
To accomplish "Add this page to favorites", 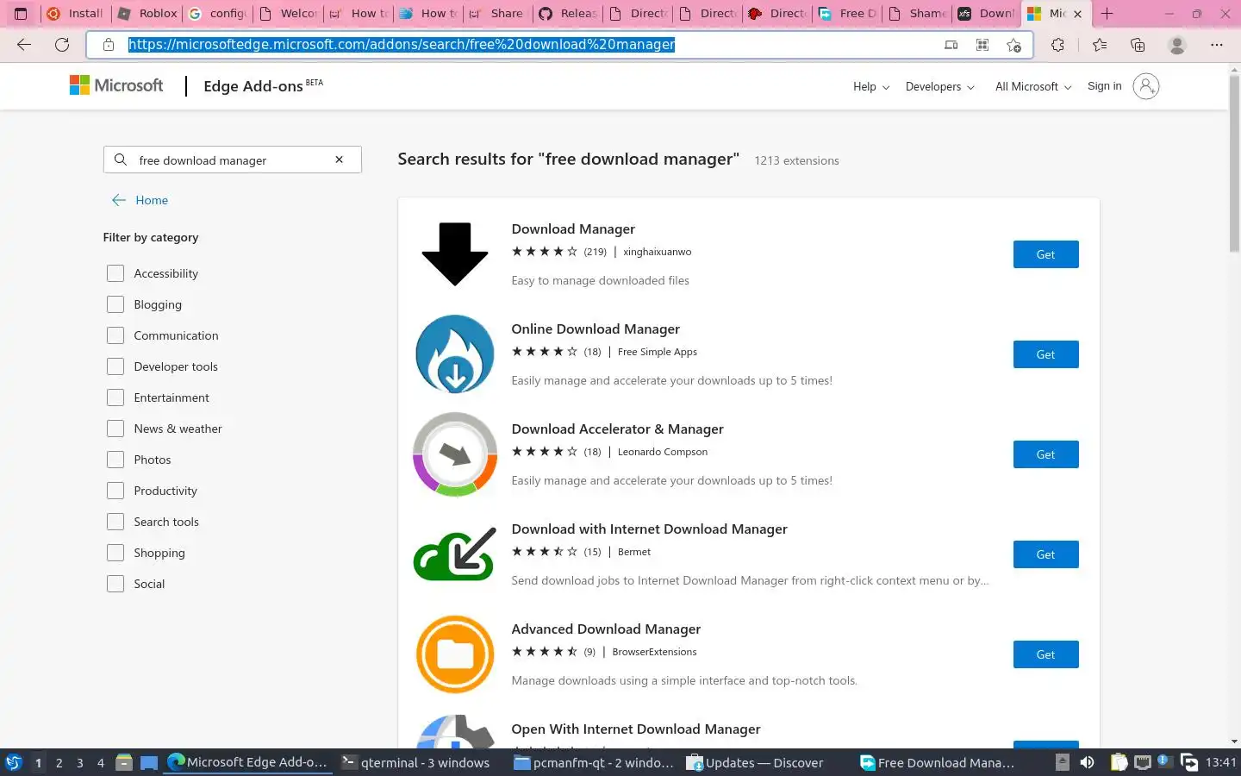I will [1014, 45].
